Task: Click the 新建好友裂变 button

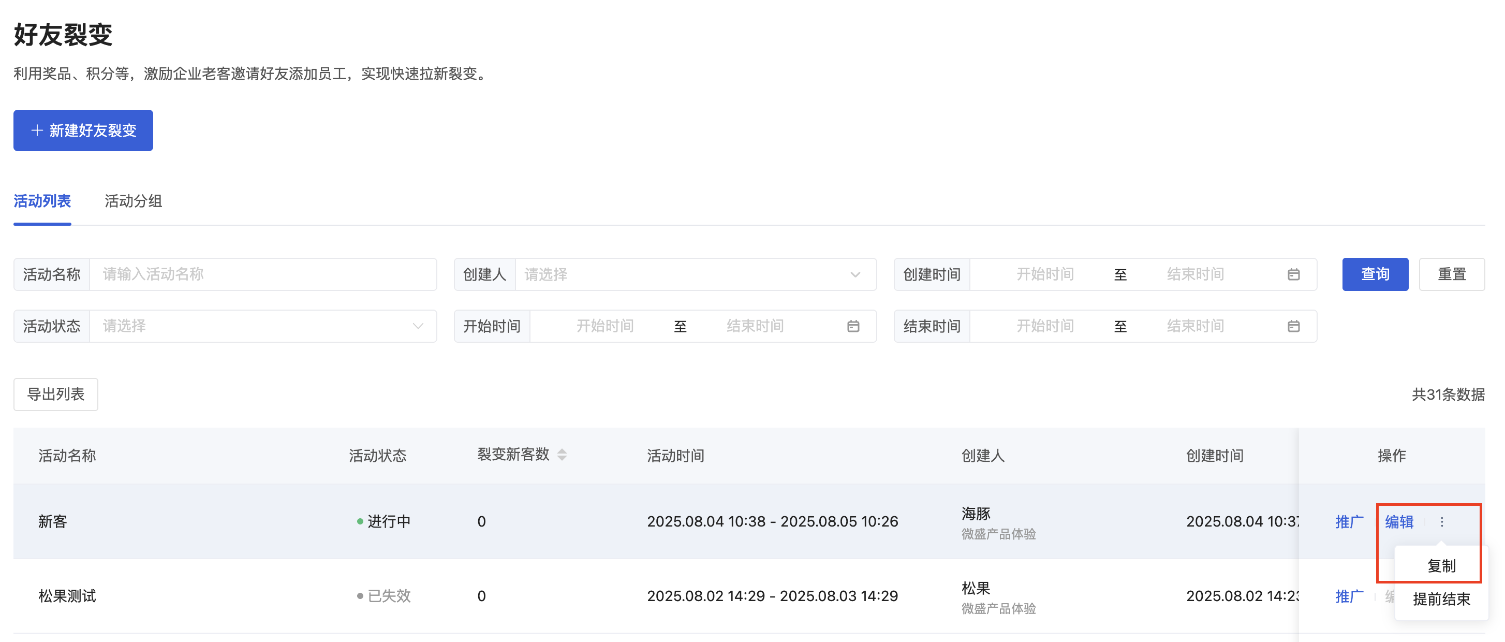Action: pyautogui.click(x=83, y=130)
